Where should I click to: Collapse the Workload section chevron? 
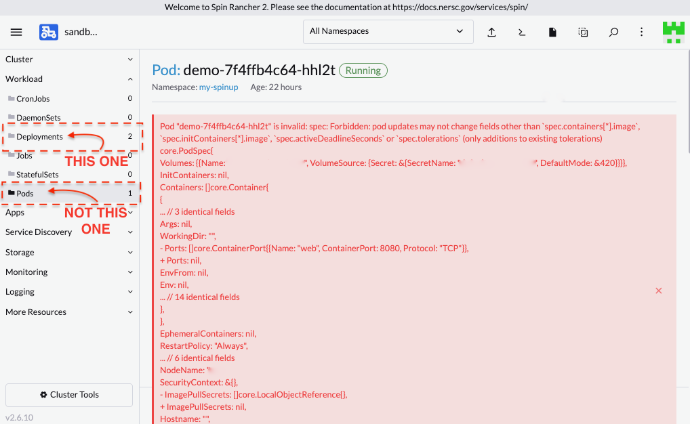coord(129,78)
